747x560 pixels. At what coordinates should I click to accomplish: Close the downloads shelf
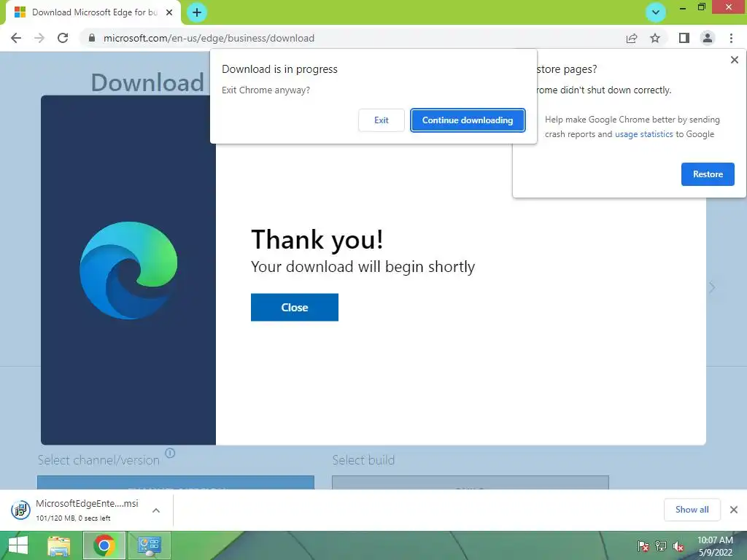734,510
